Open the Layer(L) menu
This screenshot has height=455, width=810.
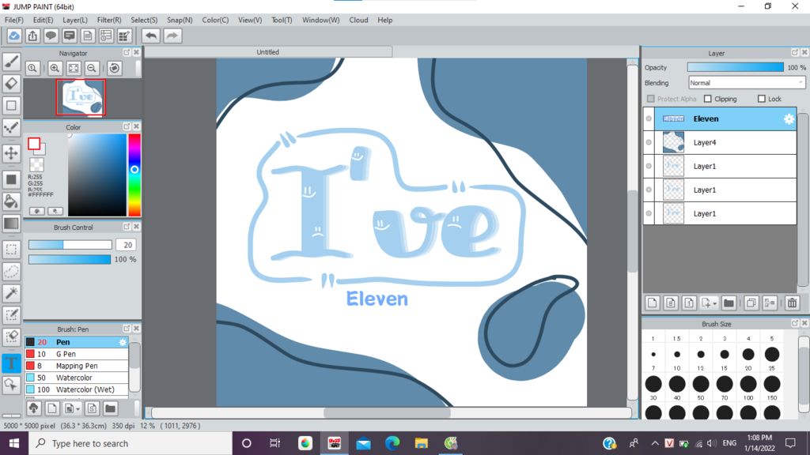click(x=75, y=20)
